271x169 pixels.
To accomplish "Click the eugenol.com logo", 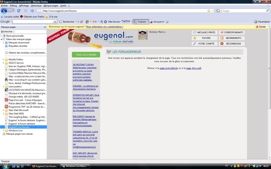I will click(113, 37).
